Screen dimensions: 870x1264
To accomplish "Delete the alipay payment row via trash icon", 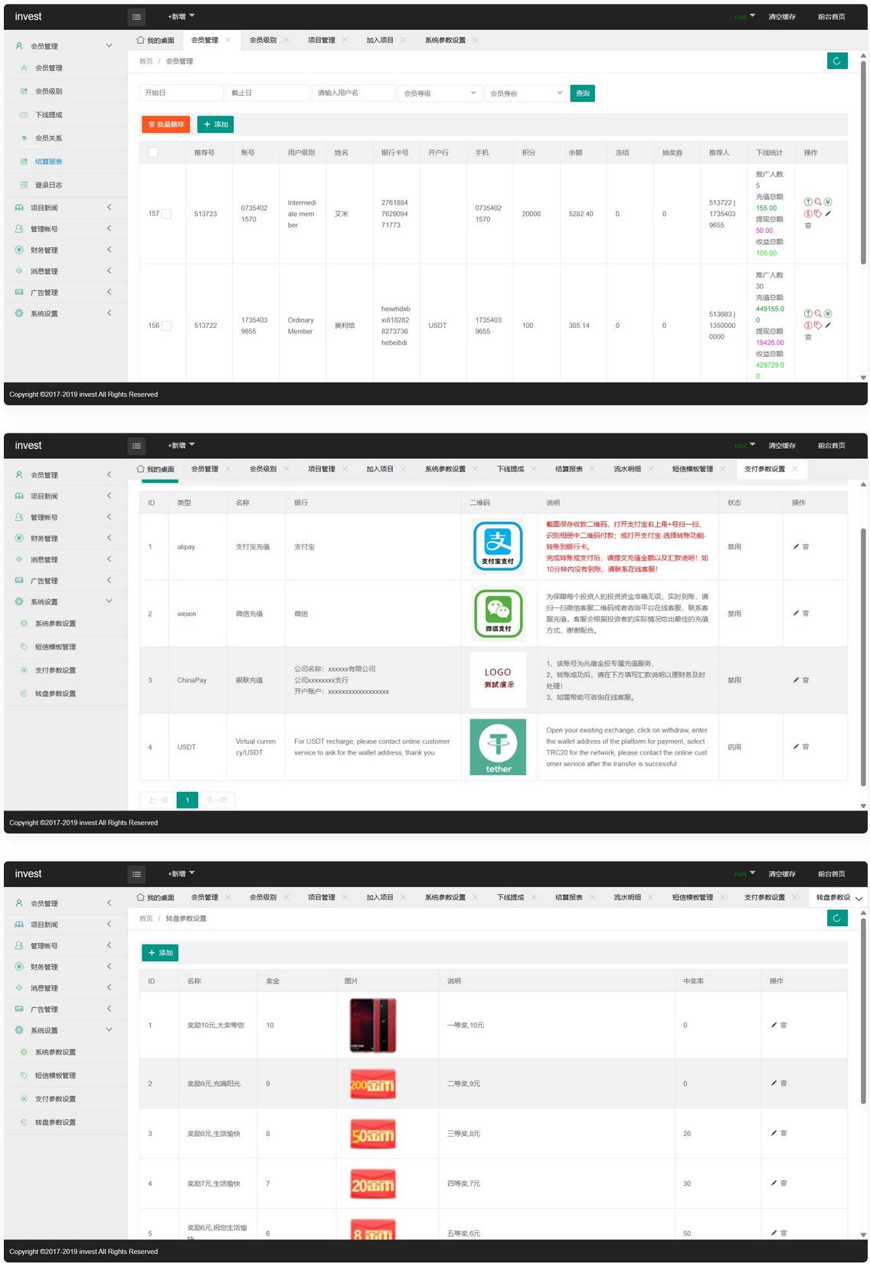I will coord(806,547).
